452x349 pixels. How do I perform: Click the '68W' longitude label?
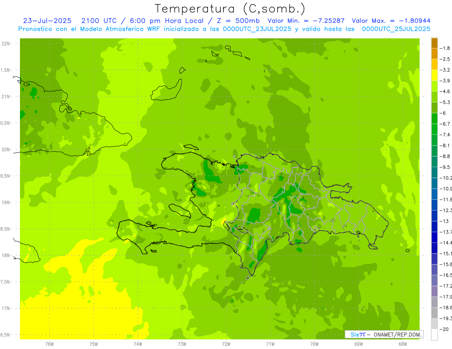pyautogui.click(x=403, y=344)
